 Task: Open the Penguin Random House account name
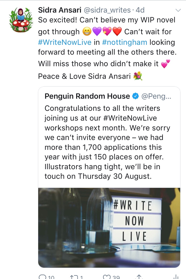87,96
